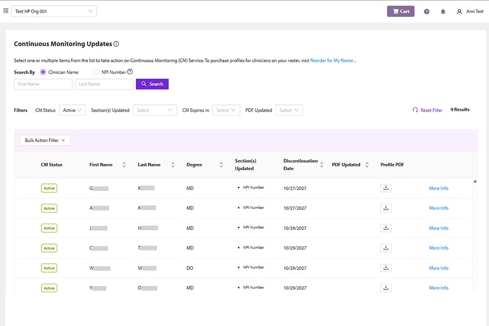Screen dimensions: 489x326
Task: Open the hamburger navigation menu
Action: pyautogui.click(x=6, y=11)
